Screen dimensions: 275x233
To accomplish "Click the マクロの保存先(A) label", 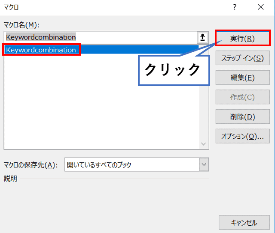I will coord(31,165).
